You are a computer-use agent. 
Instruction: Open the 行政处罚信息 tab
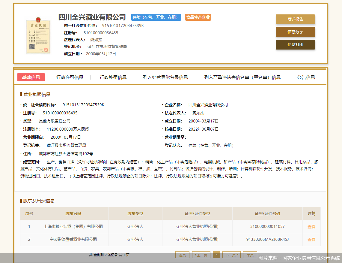point(113,77)
